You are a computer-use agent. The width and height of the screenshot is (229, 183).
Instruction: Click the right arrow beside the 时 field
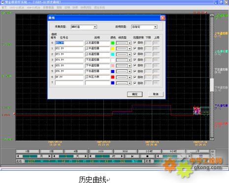tap(122, 156)
